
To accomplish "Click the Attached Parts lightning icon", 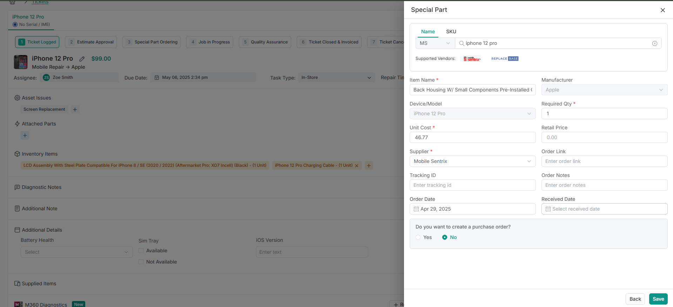I will (17, 124).
